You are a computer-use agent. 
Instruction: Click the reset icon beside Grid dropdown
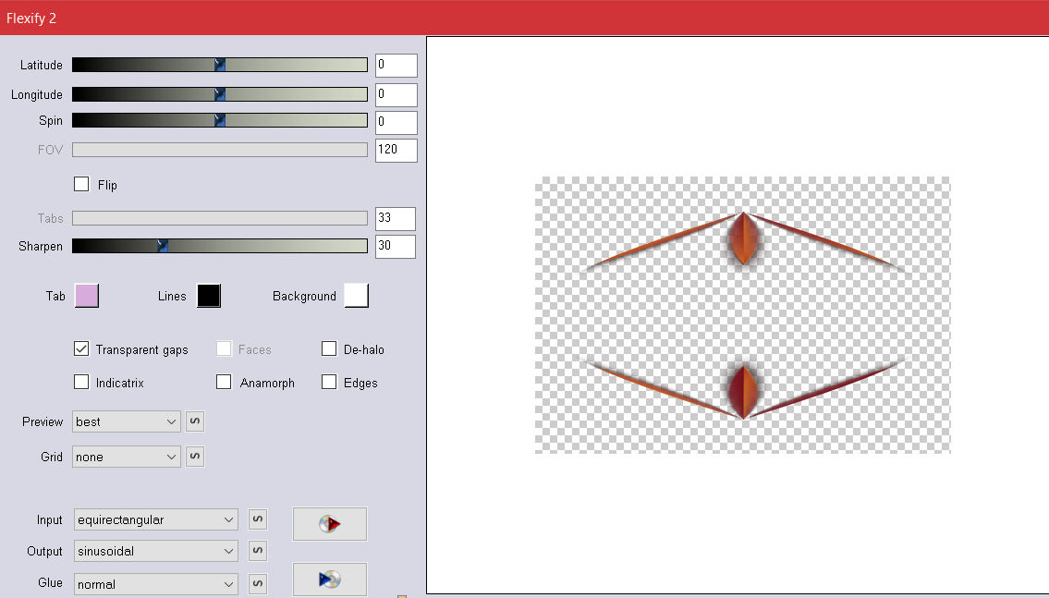click(x=195, y=457)
